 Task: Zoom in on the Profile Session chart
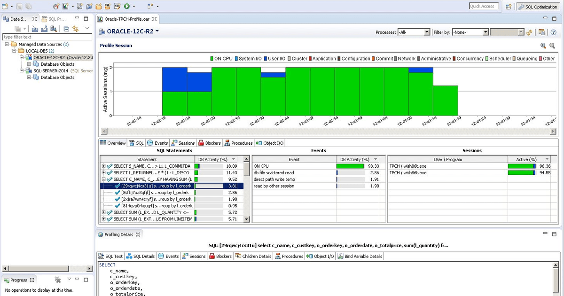543,45
